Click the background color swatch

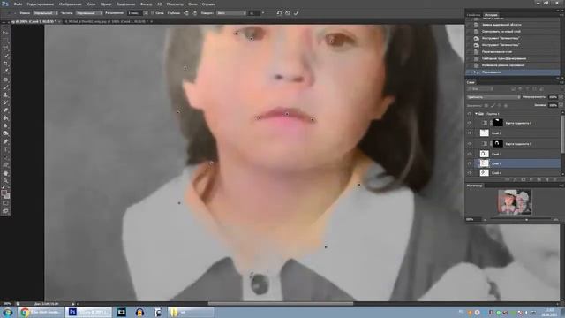[8, 196]
